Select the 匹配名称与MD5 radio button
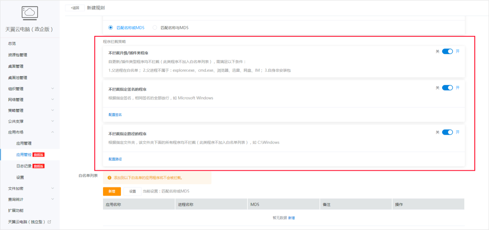 tap(155, 27)
